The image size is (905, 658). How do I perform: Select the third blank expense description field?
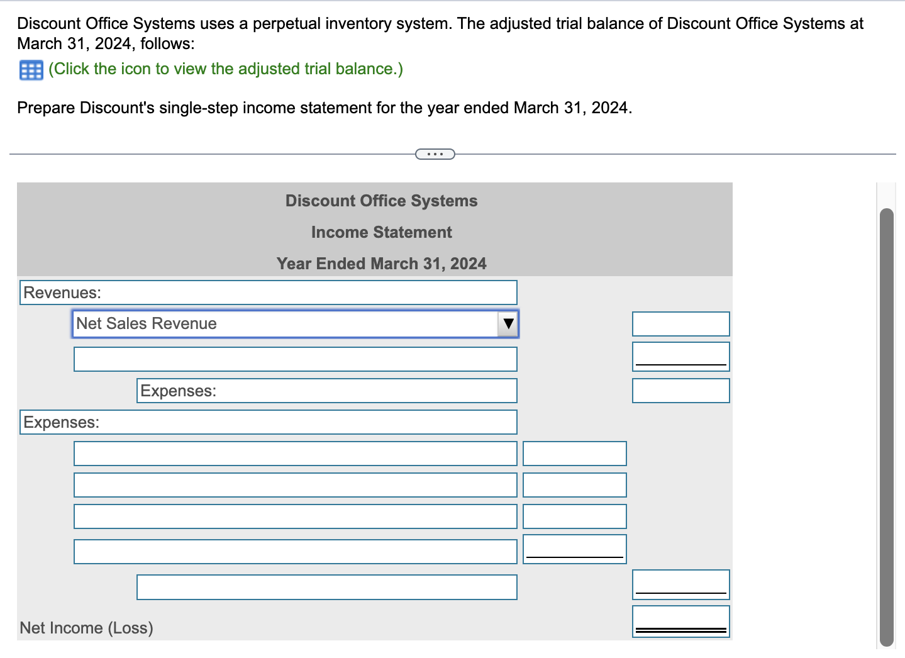[295, 516]
